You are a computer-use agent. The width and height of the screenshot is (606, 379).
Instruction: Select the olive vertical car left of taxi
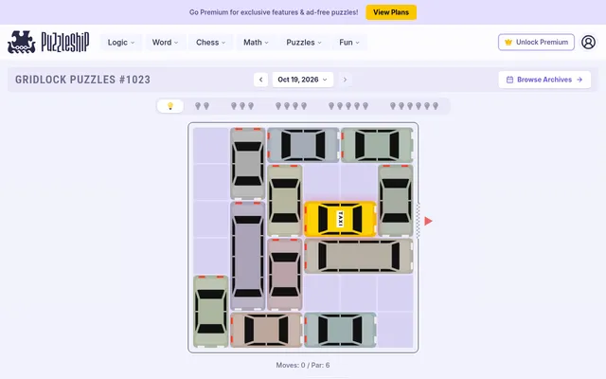click(x=285, y=200)
